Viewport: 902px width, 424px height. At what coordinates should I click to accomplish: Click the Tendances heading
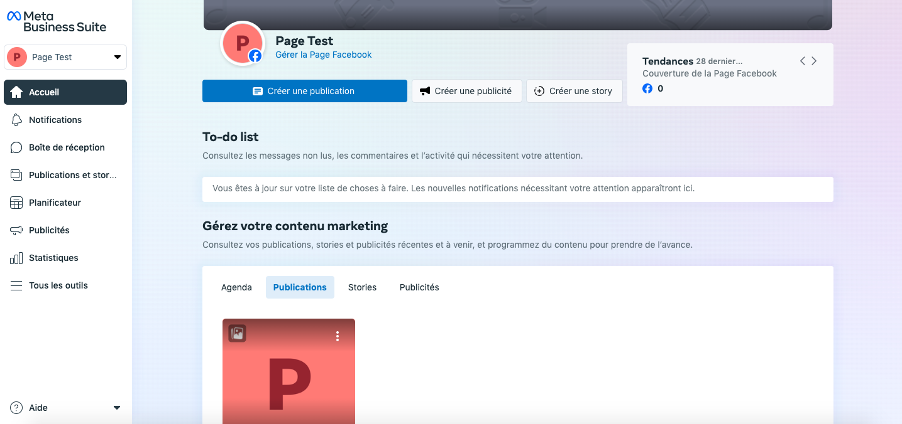pyautogui.click(x=668, y=61)
